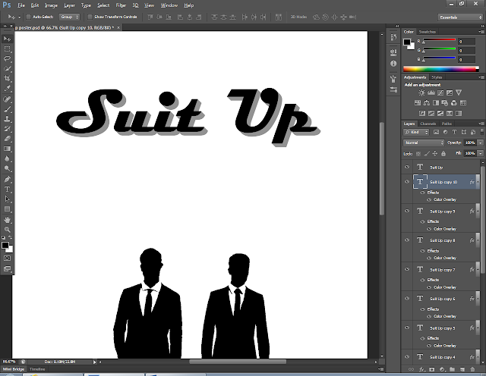Select the Move tool
Viewport: 486px width, 376px height.
tap(7, 39)
